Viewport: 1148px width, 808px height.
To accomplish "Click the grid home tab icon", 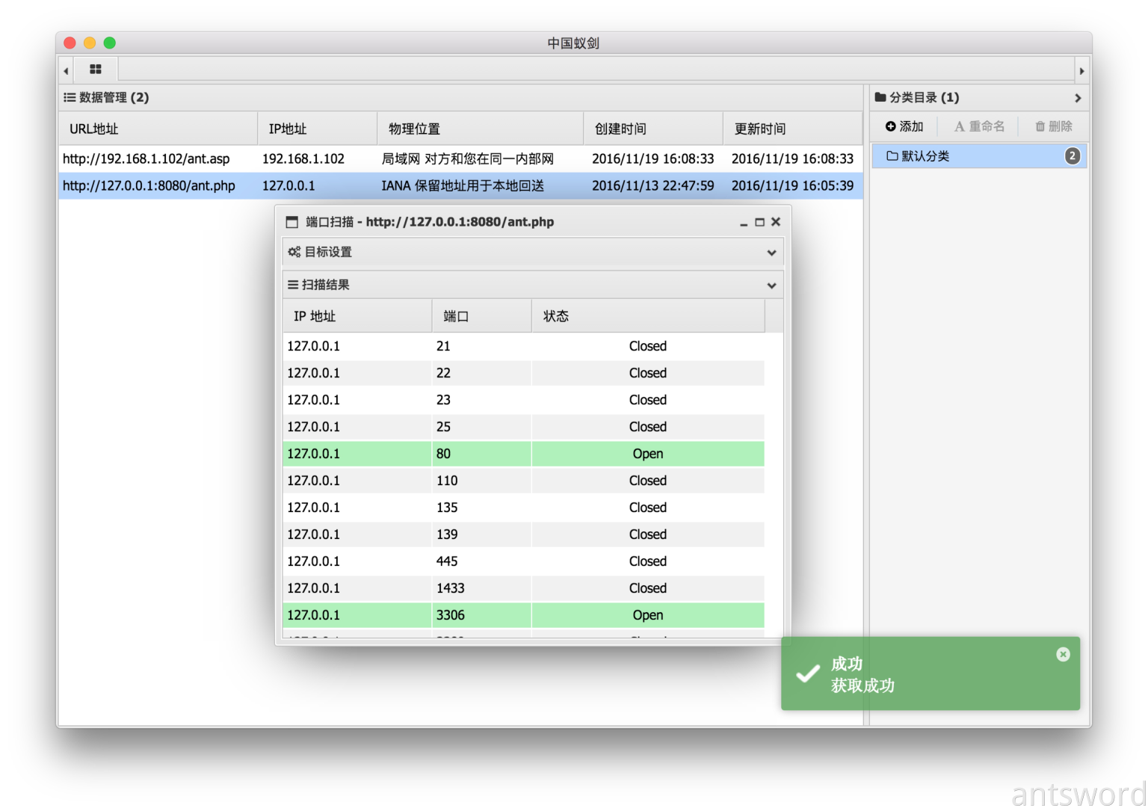I will click(96, 70).
